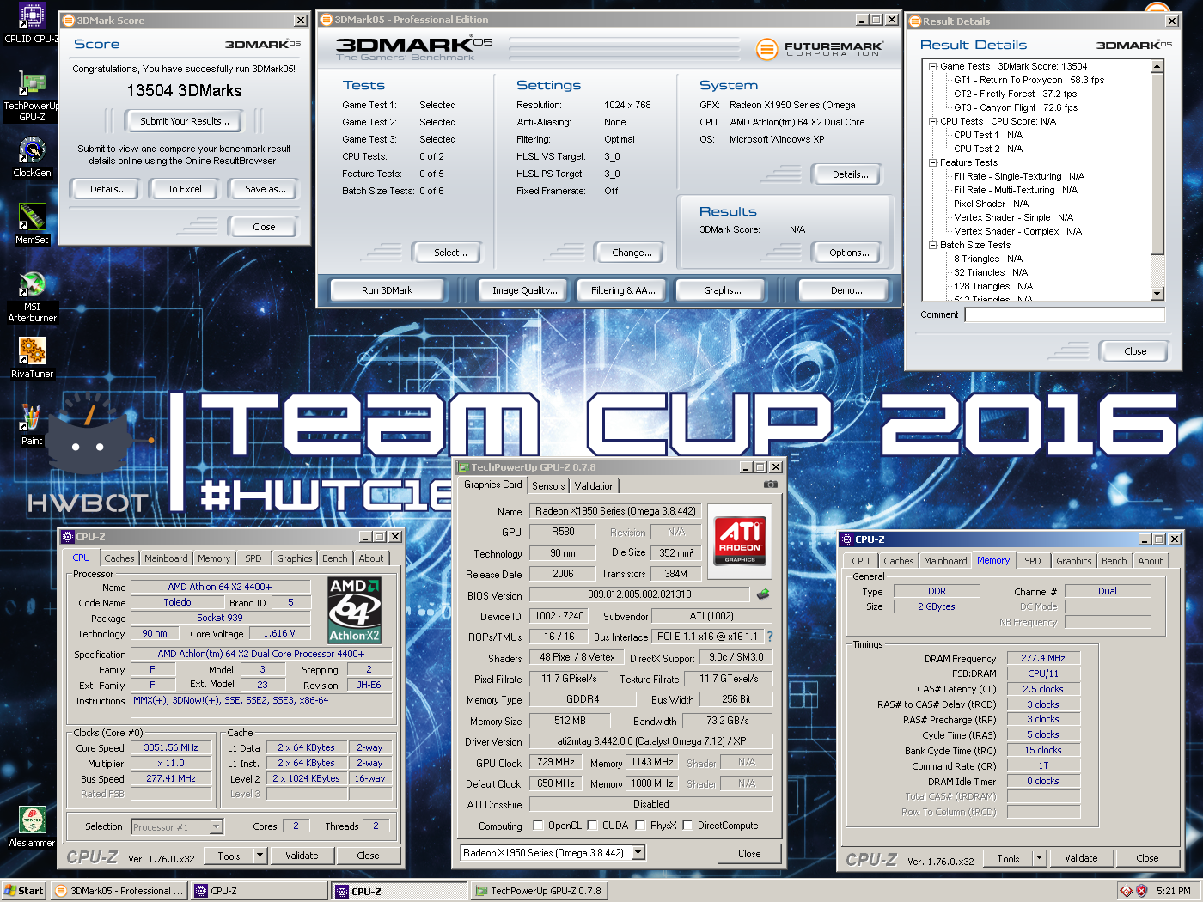
Task: Click system tray red shield icon
Action: point(1142,891)
